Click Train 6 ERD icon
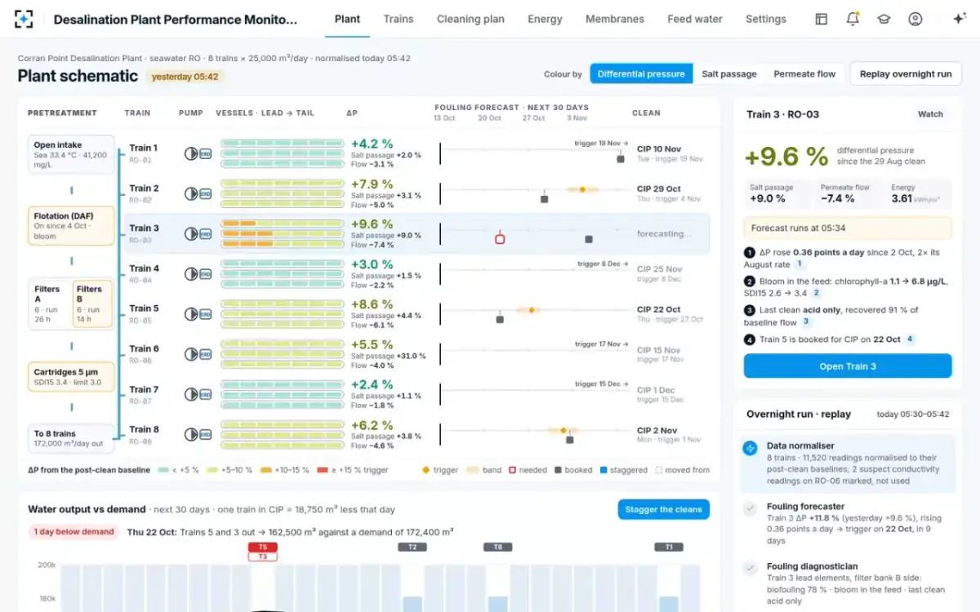Viewport: 980px width, 612px height. coord(205,354)
